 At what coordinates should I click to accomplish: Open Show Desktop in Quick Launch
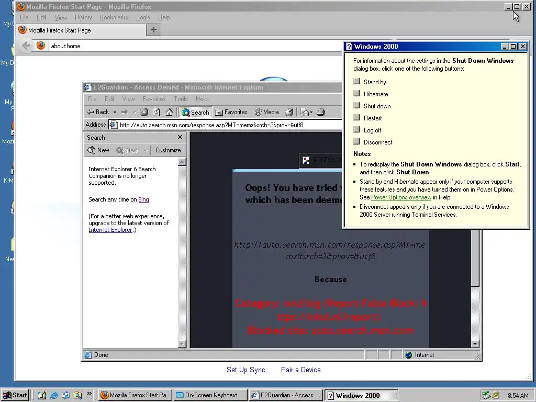pyautogui.click(x=42, y=395)
